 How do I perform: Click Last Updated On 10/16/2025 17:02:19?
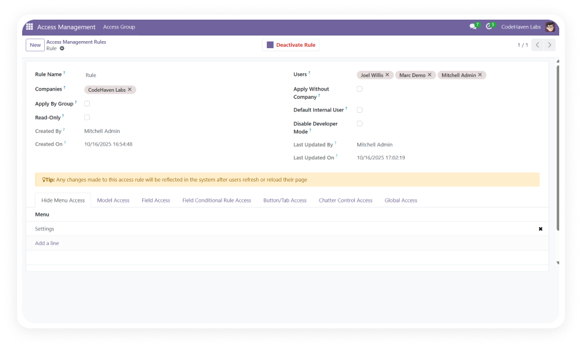[x=381, y=158]
